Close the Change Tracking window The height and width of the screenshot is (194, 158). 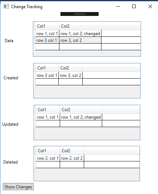(150, 6)
